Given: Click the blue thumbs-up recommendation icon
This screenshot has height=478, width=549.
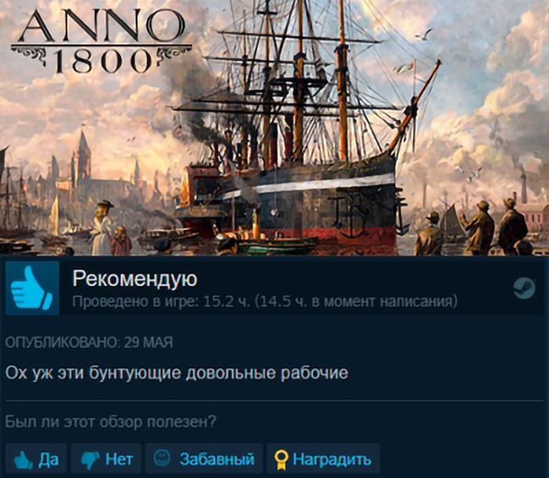Looking at the screenshot, I should (32, 288).
